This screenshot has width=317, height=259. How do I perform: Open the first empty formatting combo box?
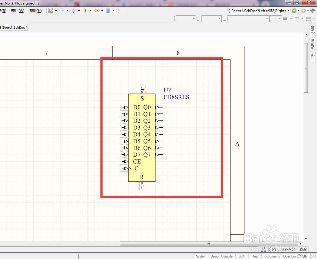point(186,19)
